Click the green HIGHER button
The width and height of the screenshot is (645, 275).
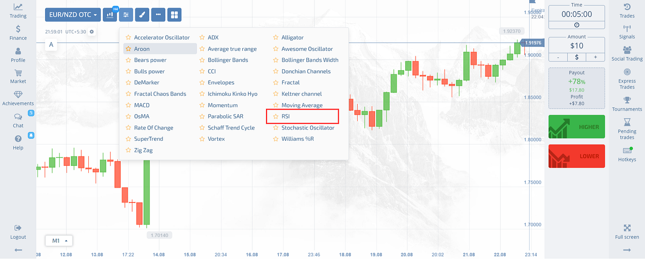(576, 127)
